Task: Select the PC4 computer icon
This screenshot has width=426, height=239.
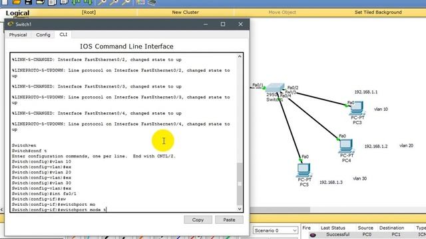Action: tap(346, 146)
